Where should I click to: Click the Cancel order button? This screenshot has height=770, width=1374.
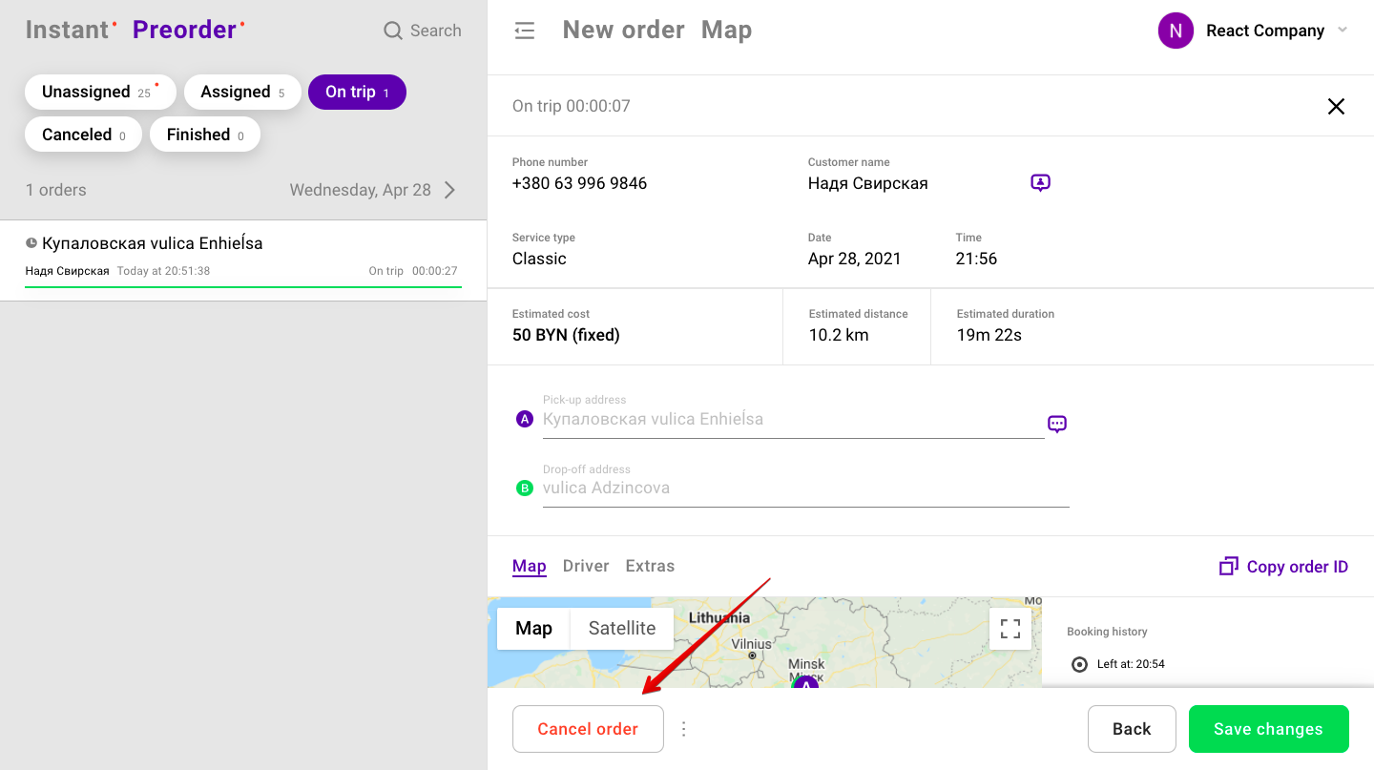point(588,729)
